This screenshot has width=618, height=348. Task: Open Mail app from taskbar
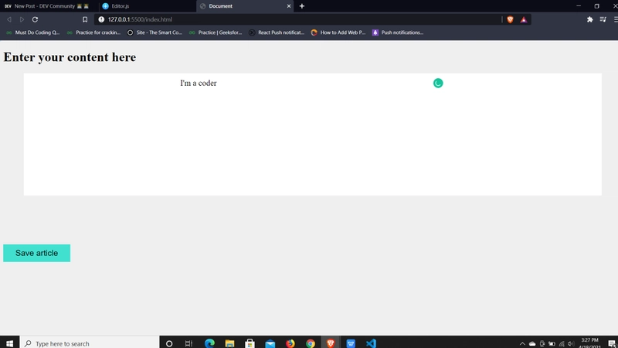(270, 343)
